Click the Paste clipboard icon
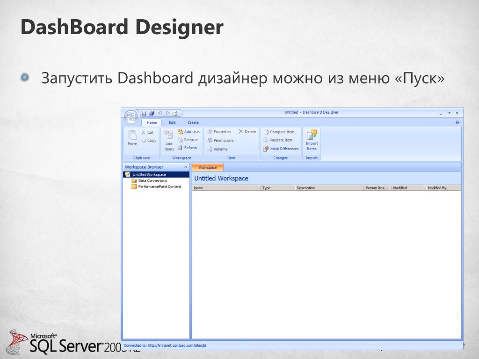 tap(132, 138)
